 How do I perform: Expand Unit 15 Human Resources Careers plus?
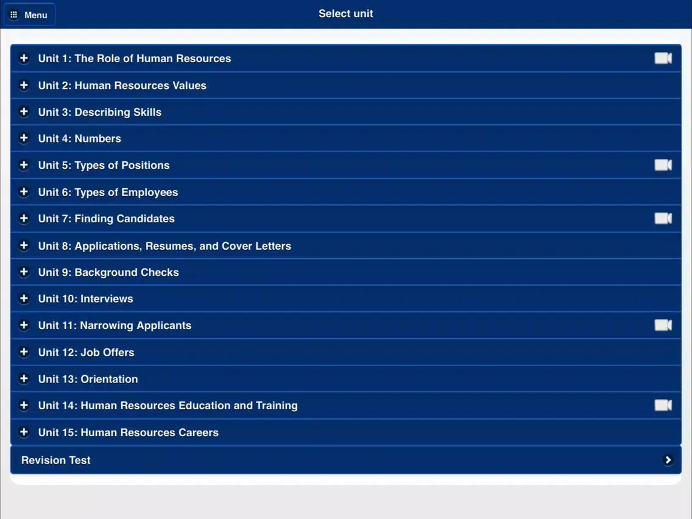pos(24,432)
